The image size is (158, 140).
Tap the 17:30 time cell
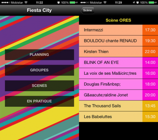click(x=150, y=30)
